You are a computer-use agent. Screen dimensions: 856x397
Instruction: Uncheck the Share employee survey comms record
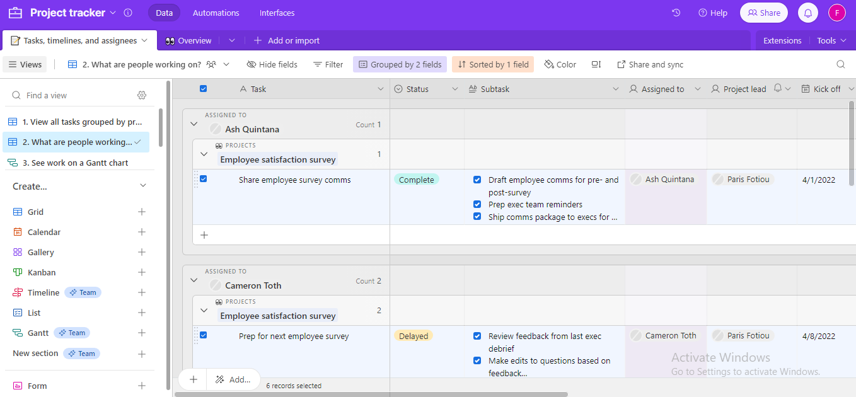(x=203, y=179)
